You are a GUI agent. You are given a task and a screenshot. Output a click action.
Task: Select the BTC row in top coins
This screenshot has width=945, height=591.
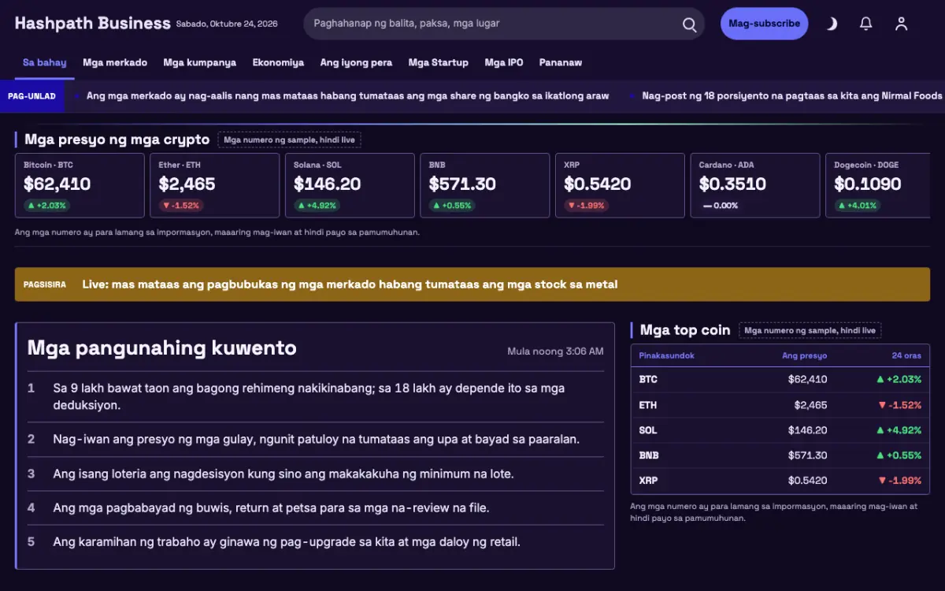point(780,379)
